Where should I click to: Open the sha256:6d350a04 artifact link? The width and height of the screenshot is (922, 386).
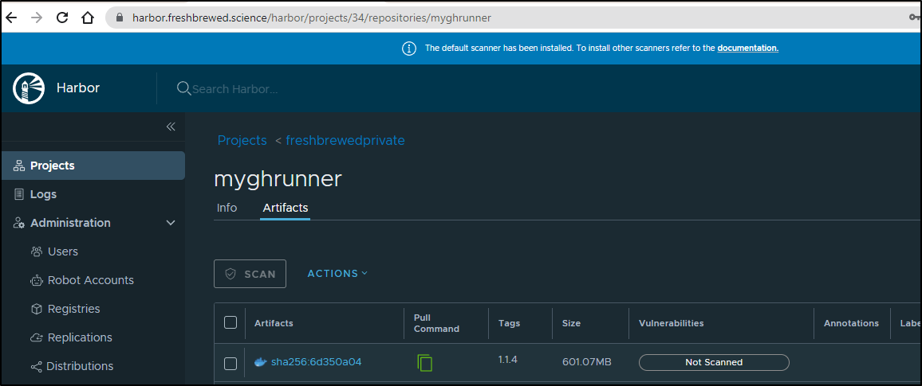pos(316,363)
